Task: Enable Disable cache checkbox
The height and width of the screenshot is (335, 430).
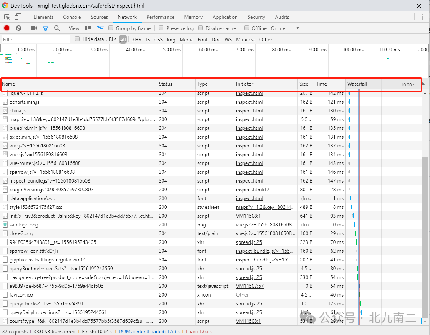Action: click(201, 28)
